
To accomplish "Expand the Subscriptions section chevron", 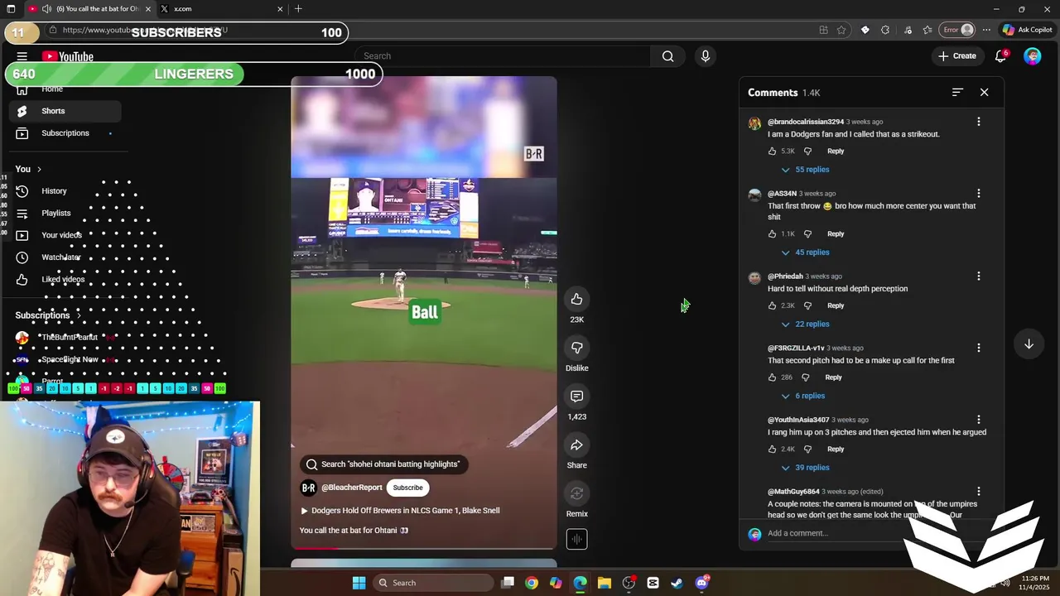I will coord(79,315).
